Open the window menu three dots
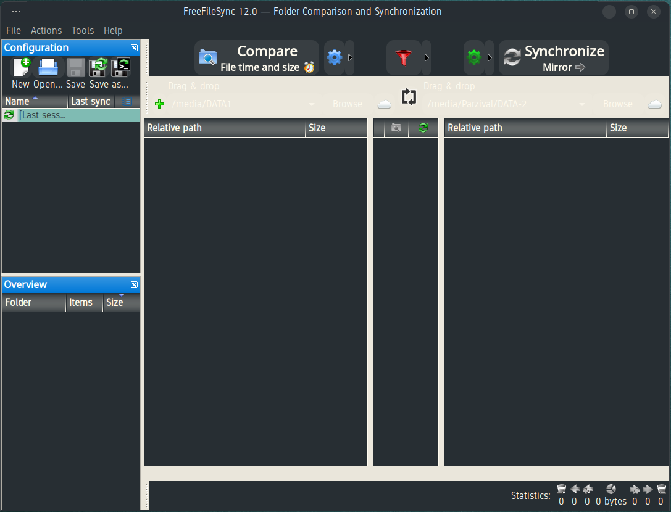Image resolution: width=671 pixels, height=512 pixels. [16, 12]
